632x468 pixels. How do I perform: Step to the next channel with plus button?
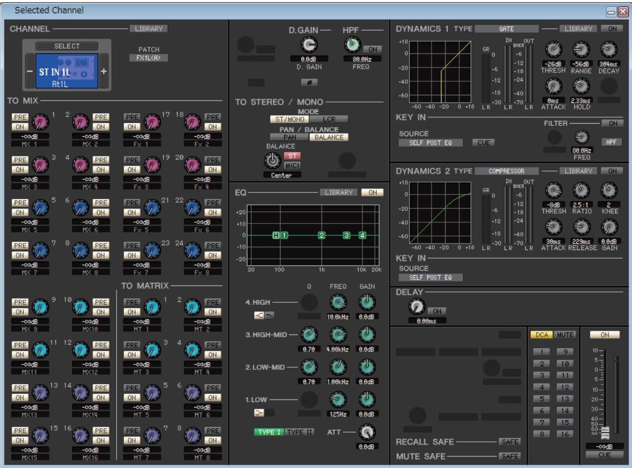click(104, 71)
